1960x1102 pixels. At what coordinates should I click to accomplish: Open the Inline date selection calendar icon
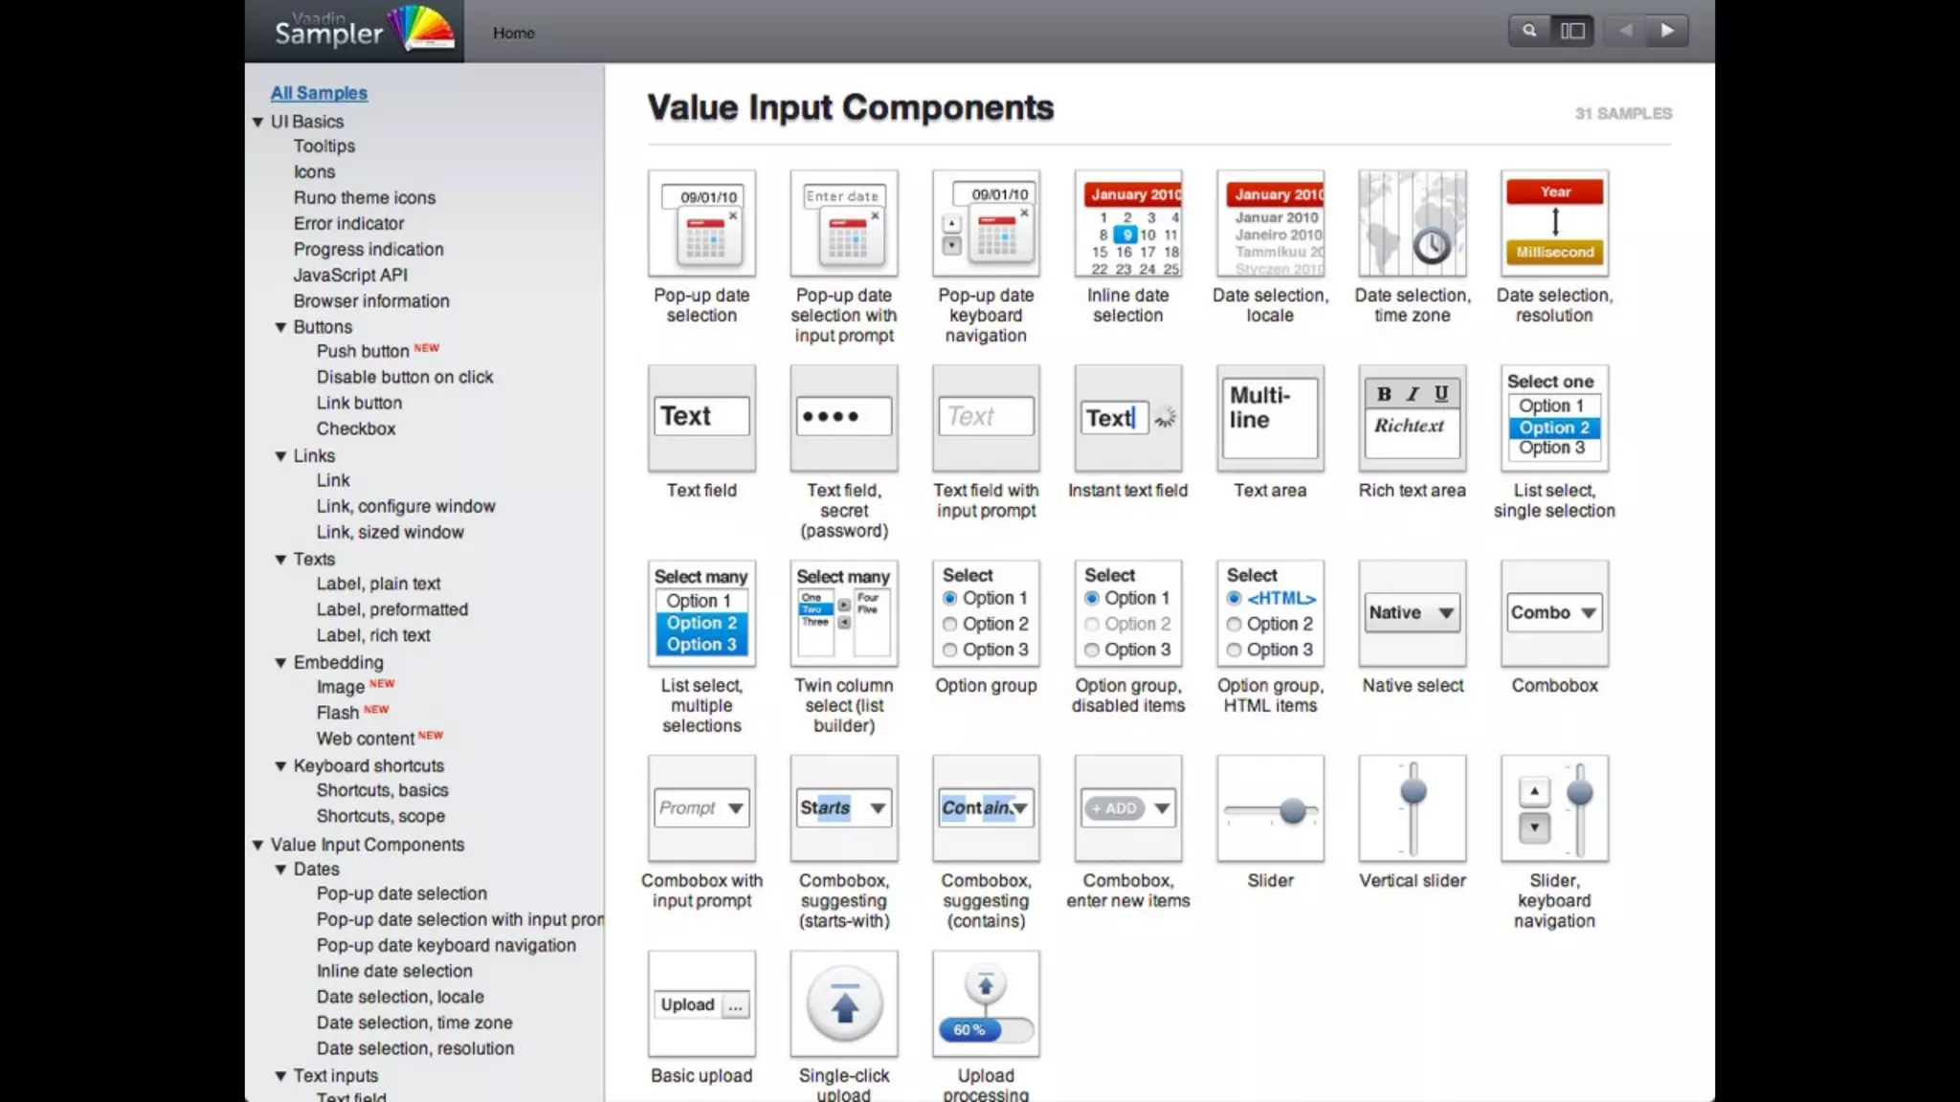[x=1127, y=224]
